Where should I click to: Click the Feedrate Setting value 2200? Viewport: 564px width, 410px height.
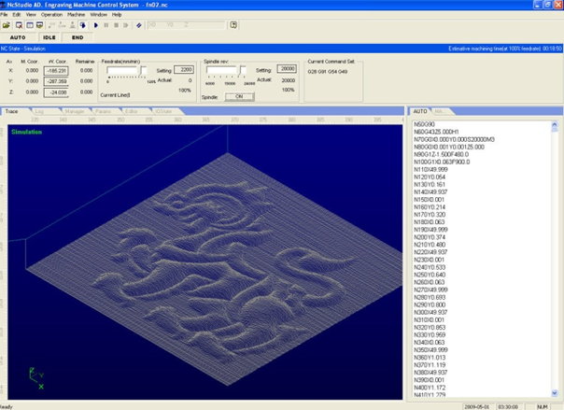185,69
